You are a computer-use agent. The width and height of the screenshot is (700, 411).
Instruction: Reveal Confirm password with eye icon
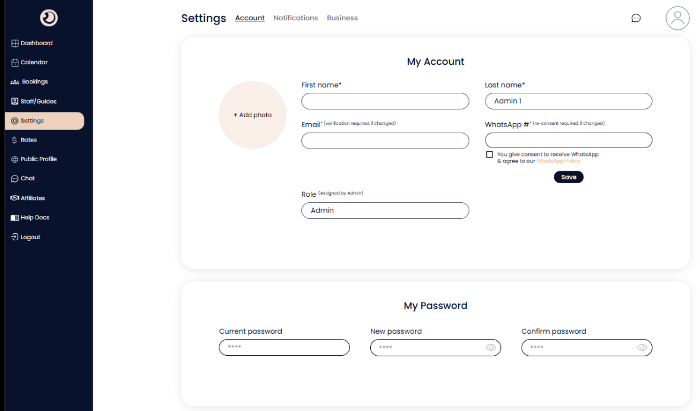(642, 347)
